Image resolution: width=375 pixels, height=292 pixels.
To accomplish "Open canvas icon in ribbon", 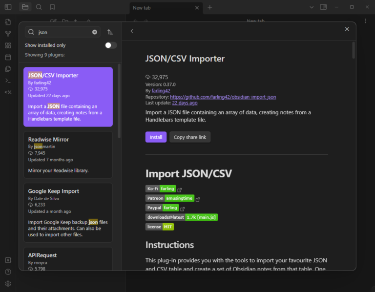I will pyautogui.click(x=8, y=45).
